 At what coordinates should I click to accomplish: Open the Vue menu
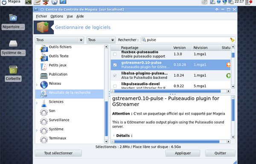click(70, 16)
